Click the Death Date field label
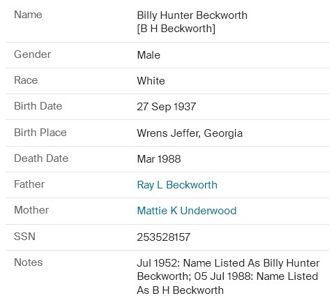336x305 pixels. pyautogui.click(x=41, y=158)
